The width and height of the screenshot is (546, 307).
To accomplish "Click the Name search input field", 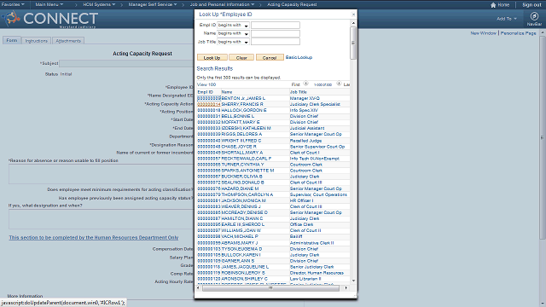I will pos(276,33).
